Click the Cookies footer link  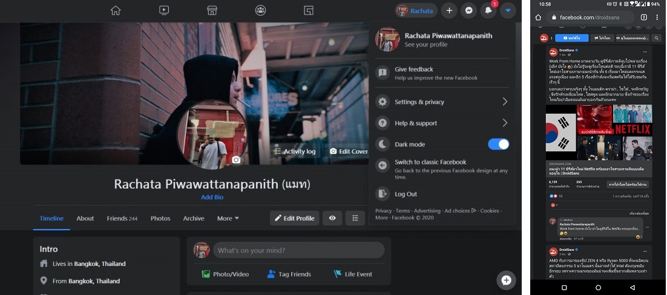tap(490, 210)
